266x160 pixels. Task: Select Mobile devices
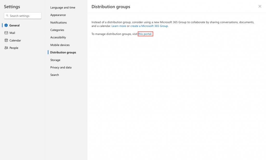[x=60, y=45]
